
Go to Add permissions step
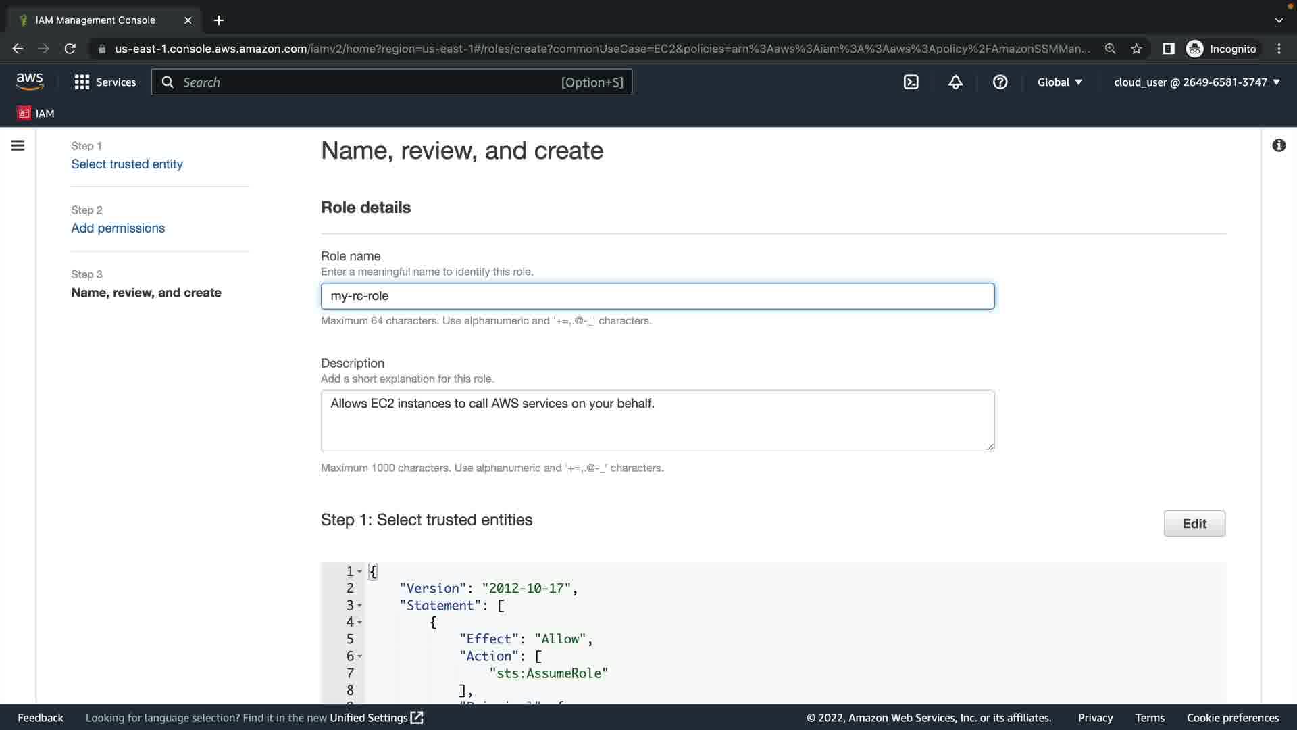tap(118, 228)
